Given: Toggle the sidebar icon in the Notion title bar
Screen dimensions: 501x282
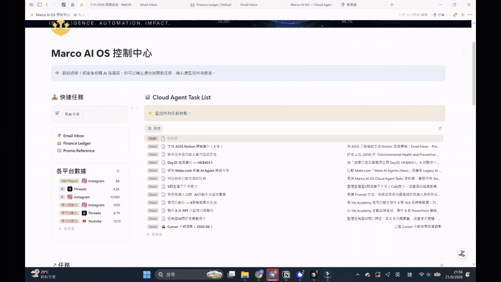Looking at the screenshot, I should pyautogui.click(x=39, y=5).
